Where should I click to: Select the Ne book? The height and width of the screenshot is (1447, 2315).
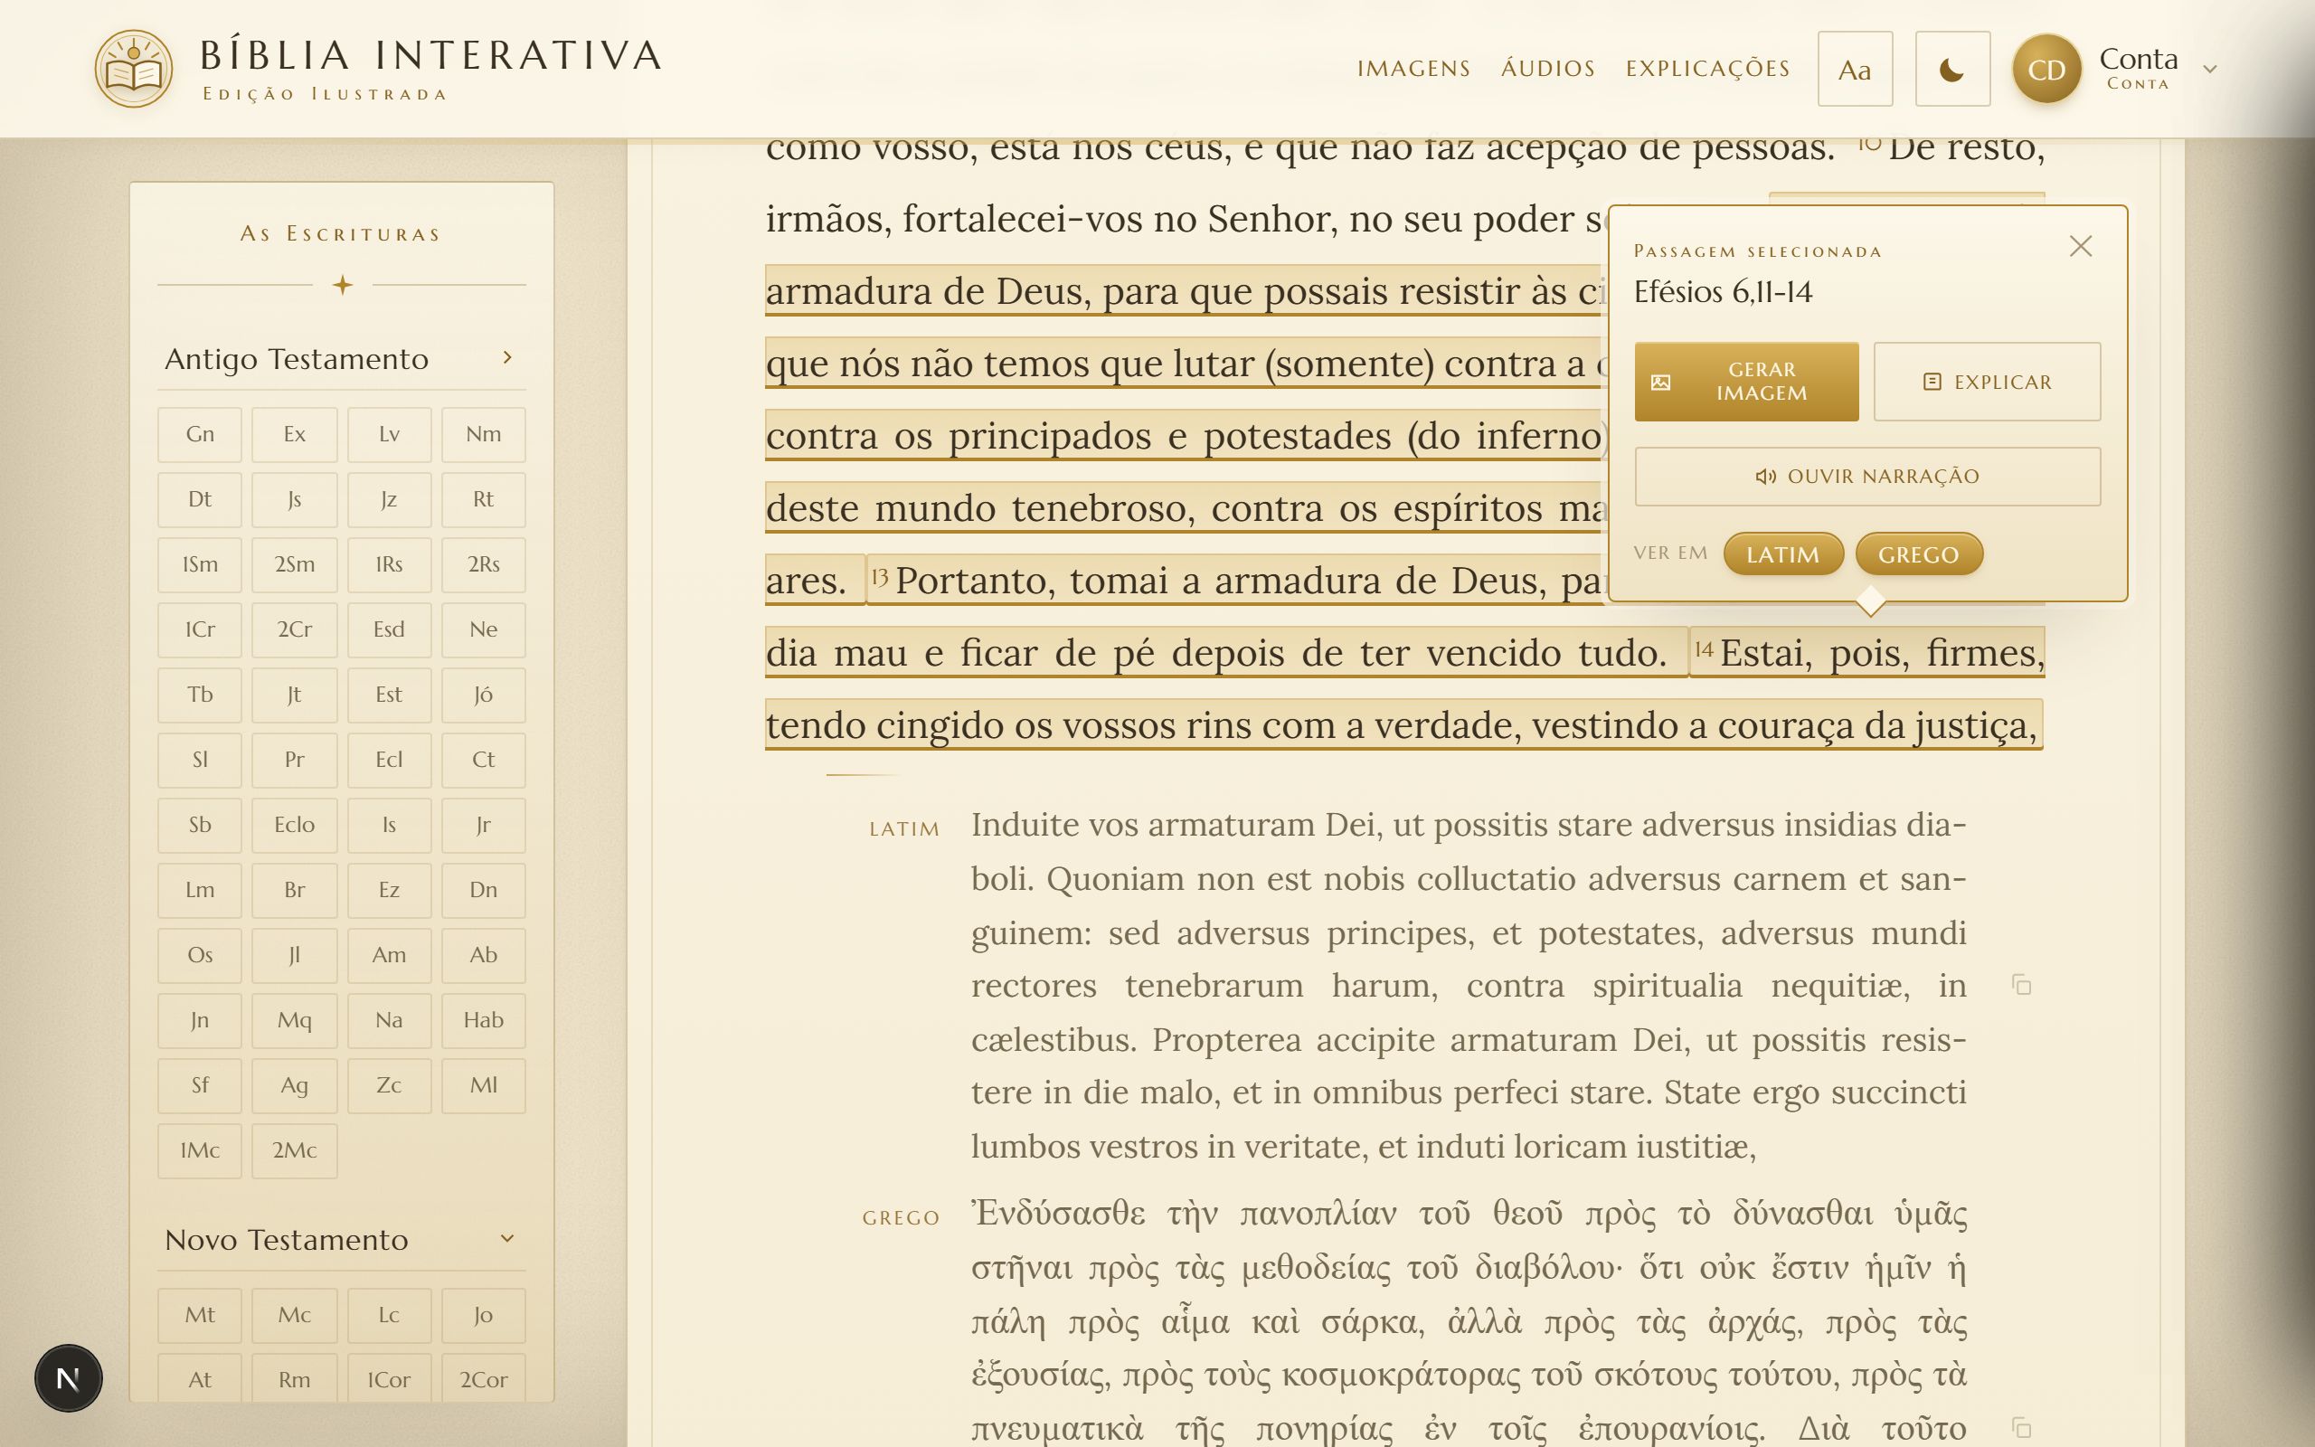484,629
